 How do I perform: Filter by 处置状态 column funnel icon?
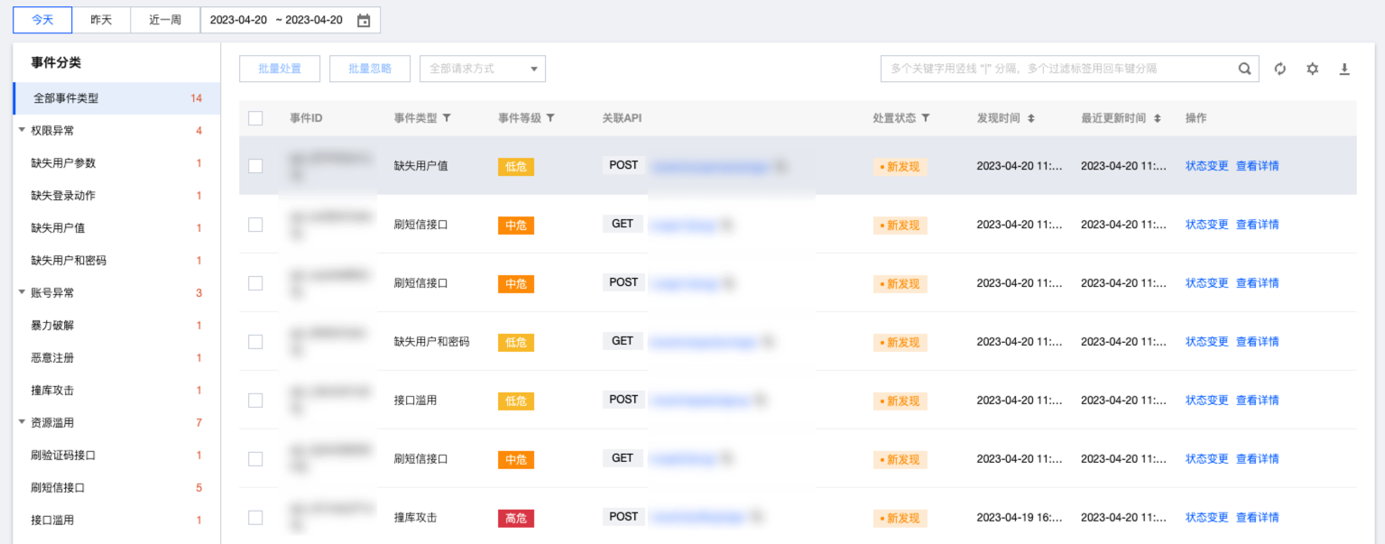pos(925,118)
